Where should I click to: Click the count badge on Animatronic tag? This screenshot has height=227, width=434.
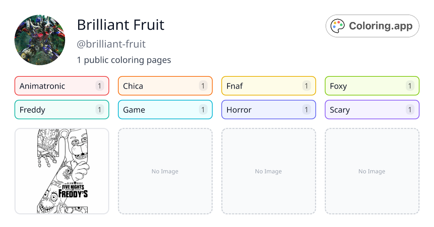pos(99,86)
